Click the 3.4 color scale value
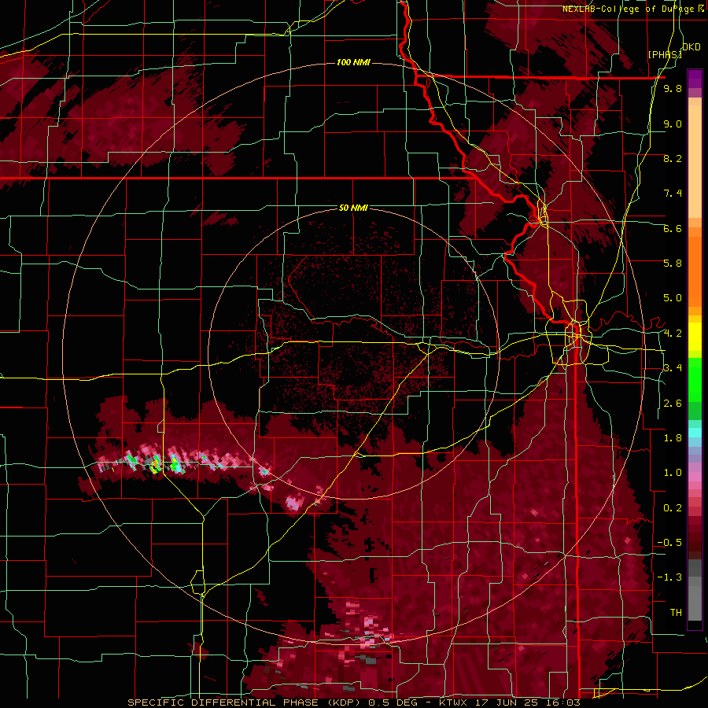The width and height of the screenshot is (708, 708). [x=673, y=368]
